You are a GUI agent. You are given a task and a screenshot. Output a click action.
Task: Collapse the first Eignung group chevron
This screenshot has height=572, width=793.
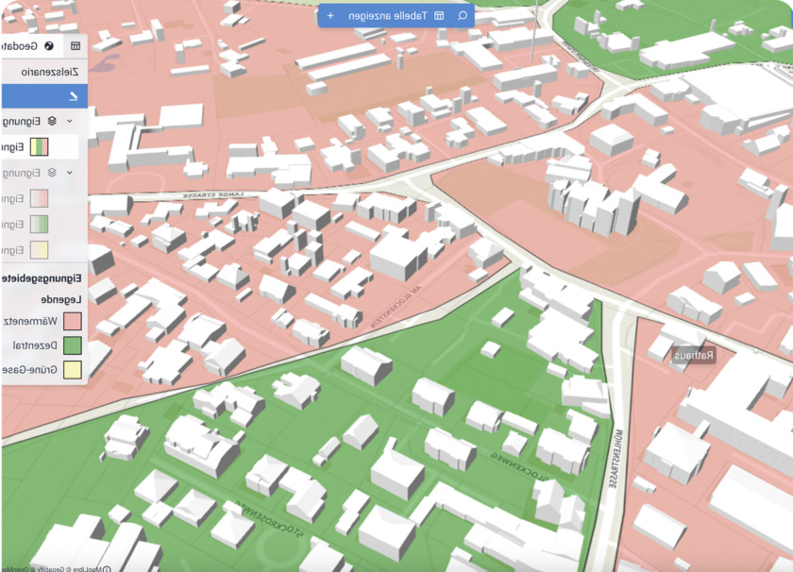click(x=70, y=121)
